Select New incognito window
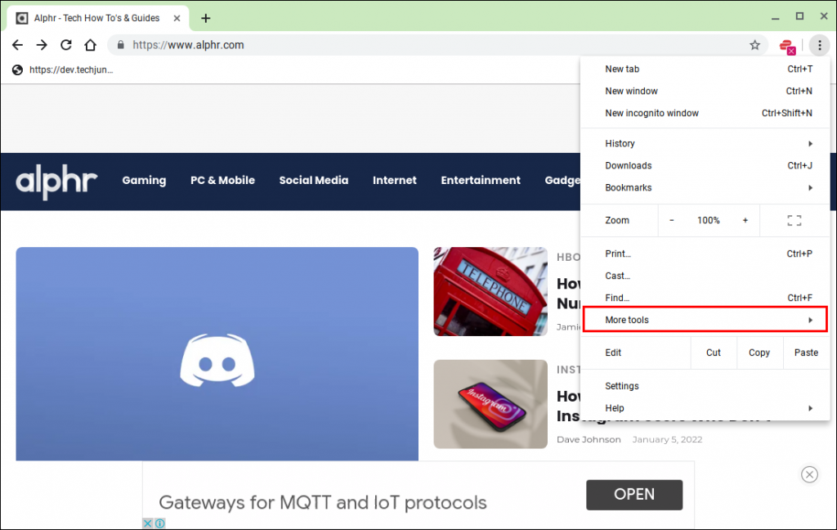The height and width of the screenshot is (530, 837). click(651, 113)
